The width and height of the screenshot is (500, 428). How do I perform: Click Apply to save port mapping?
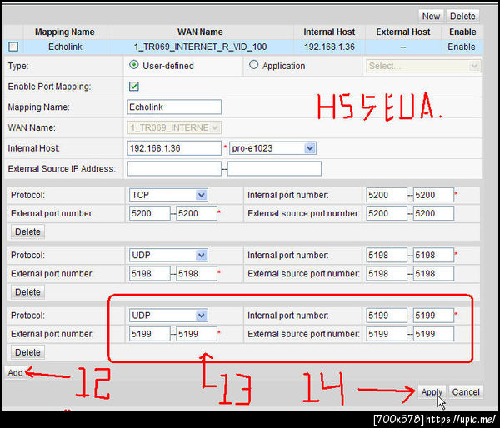click(x=432, y=392)
